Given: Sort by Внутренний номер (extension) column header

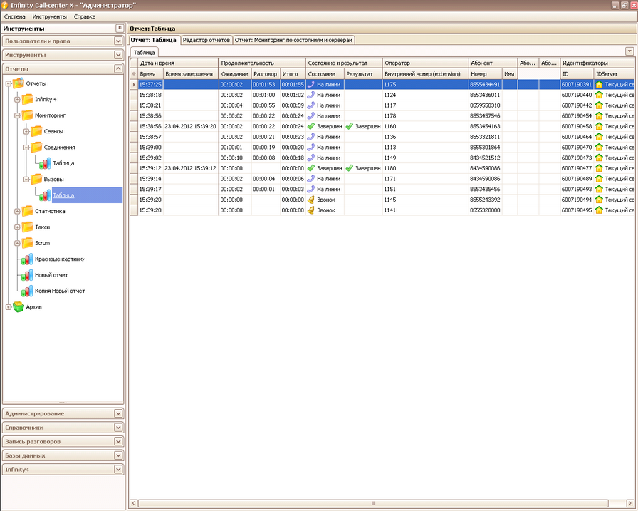Looking at the screenshot, I should (425, 73).
